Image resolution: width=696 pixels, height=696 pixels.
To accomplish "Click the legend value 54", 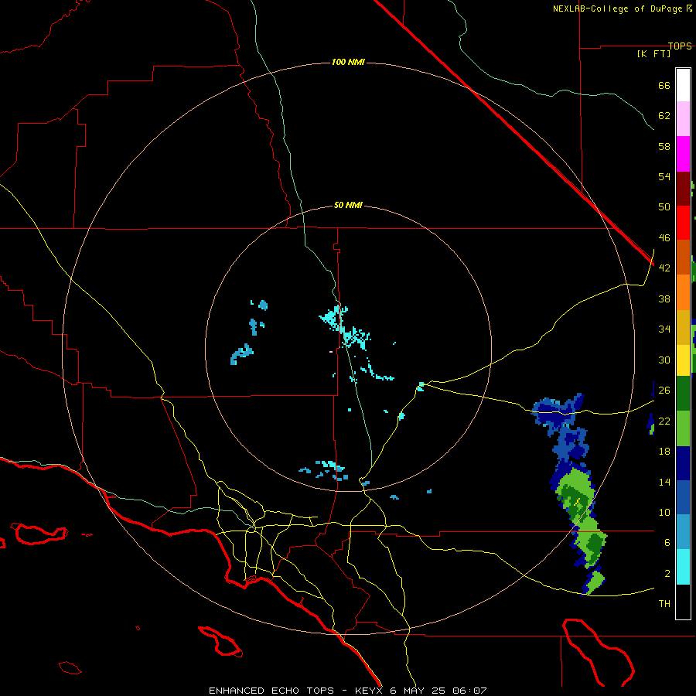I will coord(664,176).
